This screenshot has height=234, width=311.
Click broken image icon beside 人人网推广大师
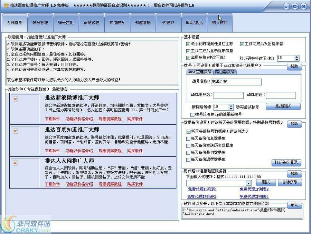[x=15, y=163]
